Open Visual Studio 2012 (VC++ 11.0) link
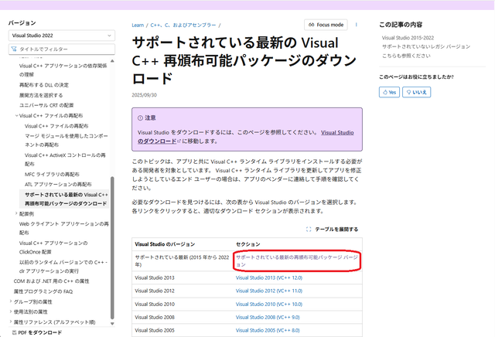The image size is (495, 337). (x=269, y=291)
